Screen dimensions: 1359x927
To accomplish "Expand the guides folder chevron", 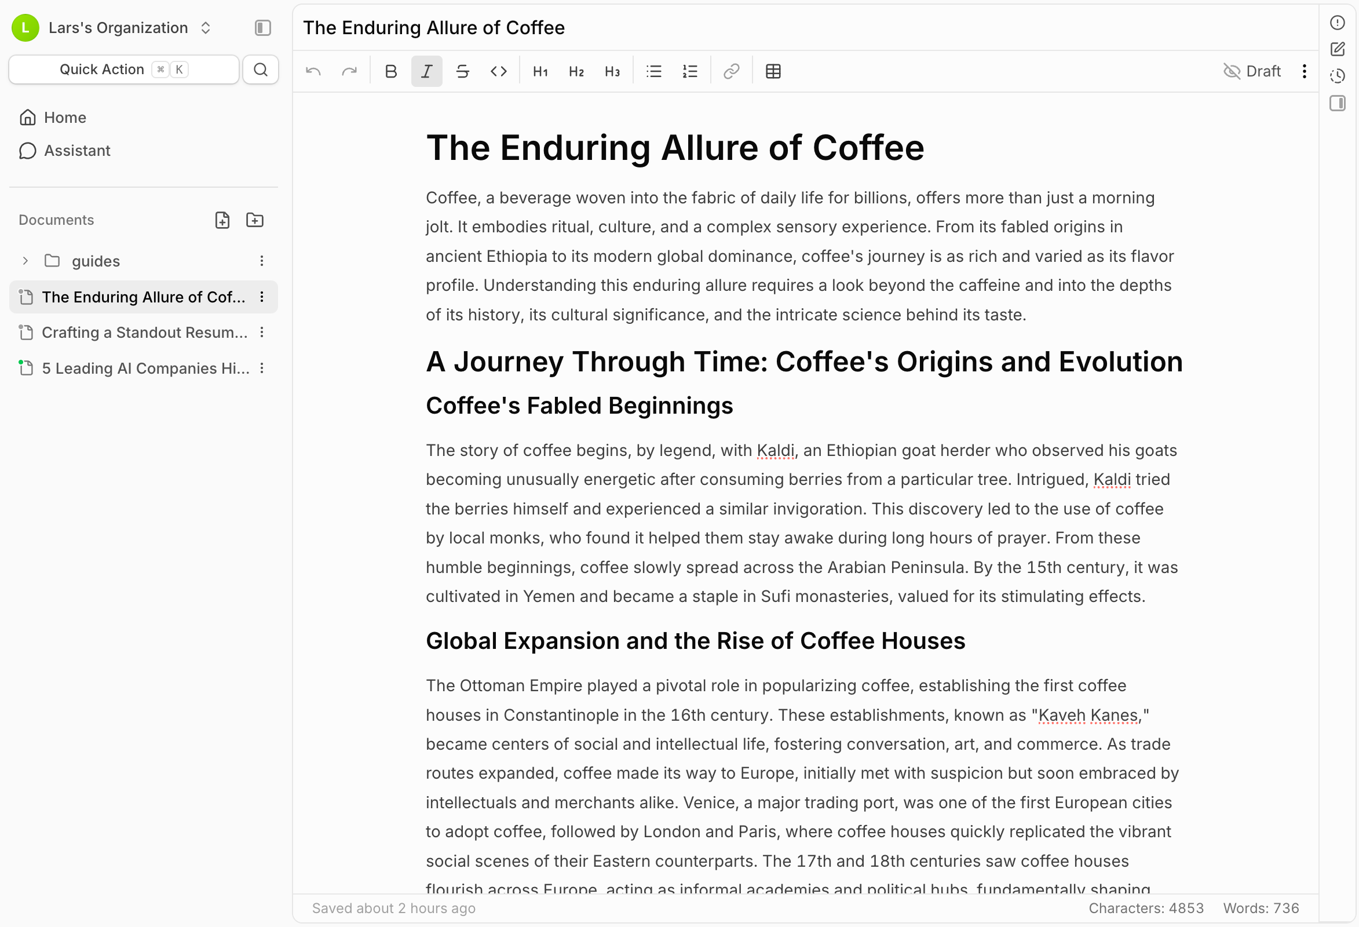I will point(25,261).
